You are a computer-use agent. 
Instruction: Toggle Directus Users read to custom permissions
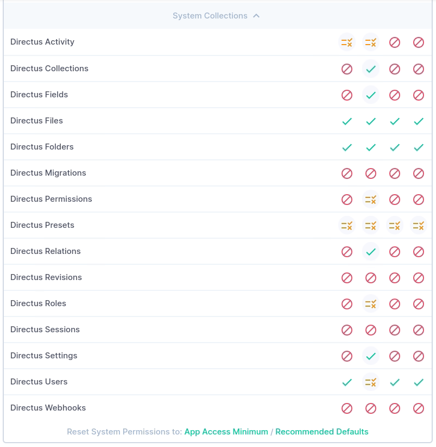[x=371, y=382]
